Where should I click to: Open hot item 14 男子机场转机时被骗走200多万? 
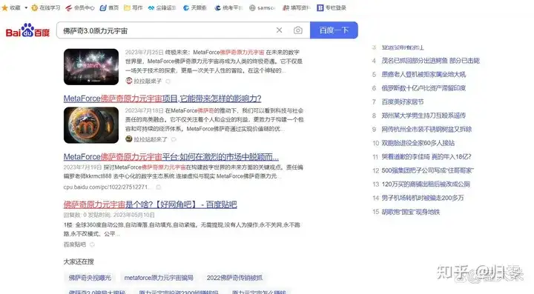[x=423, y=198]
